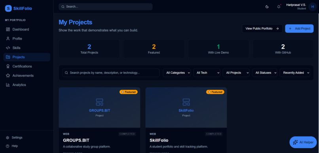The width and height of the screenshot is (319, 153).
Task: Click the layout icon on SkillFolio cover
Action: coord(186,102)
